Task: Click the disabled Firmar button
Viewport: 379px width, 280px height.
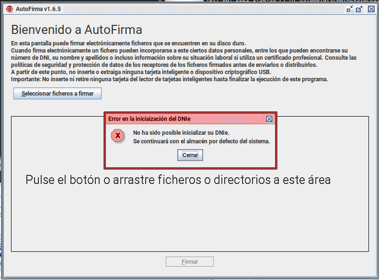Action: point(190,262)
